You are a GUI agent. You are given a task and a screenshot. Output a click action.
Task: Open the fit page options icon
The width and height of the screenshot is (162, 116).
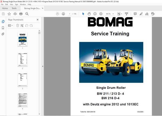point(120,14)
